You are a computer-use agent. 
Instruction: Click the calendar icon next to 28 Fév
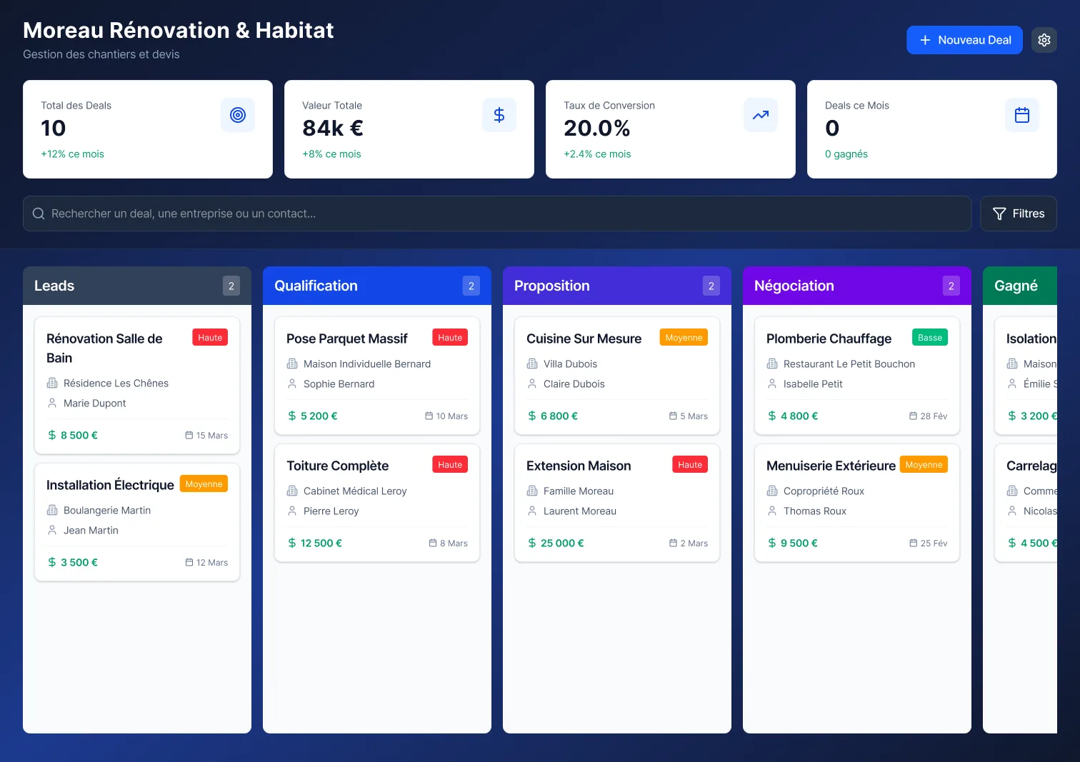coord(913,416)
